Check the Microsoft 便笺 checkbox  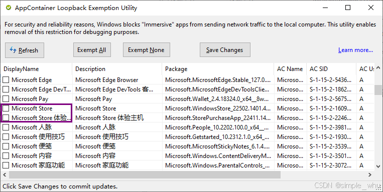(x=6, y=146)
